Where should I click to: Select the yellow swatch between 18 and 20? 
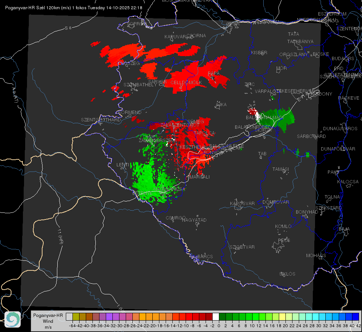pos(282,317)
